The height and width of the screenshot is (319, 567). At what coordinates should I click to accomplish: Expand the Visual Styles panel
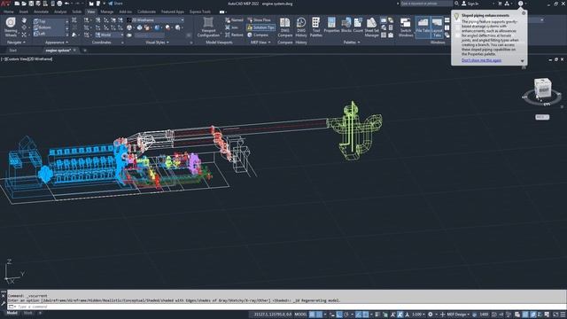157,43
